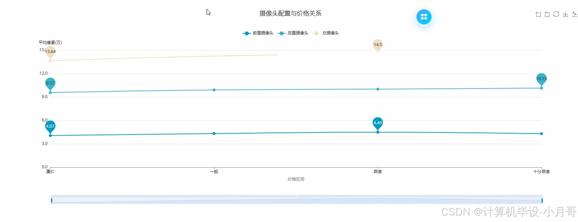578x222 pixels.
Task: Click the 昂贵 x-axis label
Action: [x=378, y=171]
